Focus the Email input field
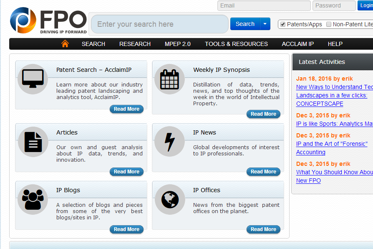 tap(264, 5)
